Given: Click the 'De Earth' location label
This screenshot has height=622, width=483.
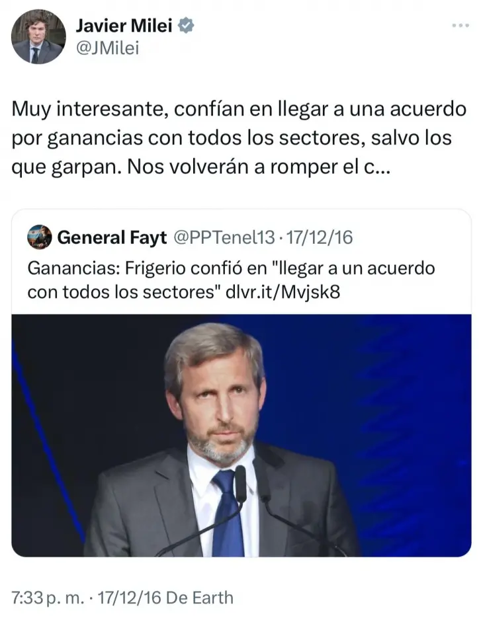Looking at the screenshot, I should click(199, 598).
